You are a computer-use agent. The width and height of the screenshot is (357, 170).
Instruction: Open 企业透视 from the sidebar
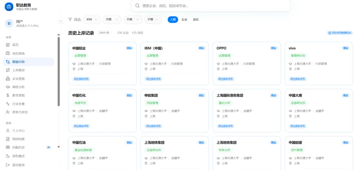click(x=28, y=79)
